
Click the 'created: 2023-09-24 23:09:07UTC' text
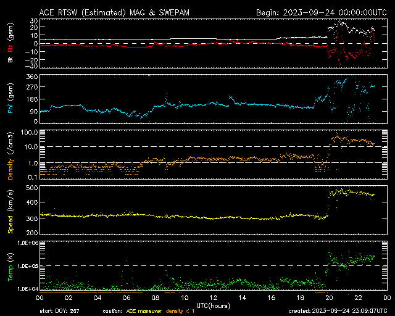click(338, 311)
